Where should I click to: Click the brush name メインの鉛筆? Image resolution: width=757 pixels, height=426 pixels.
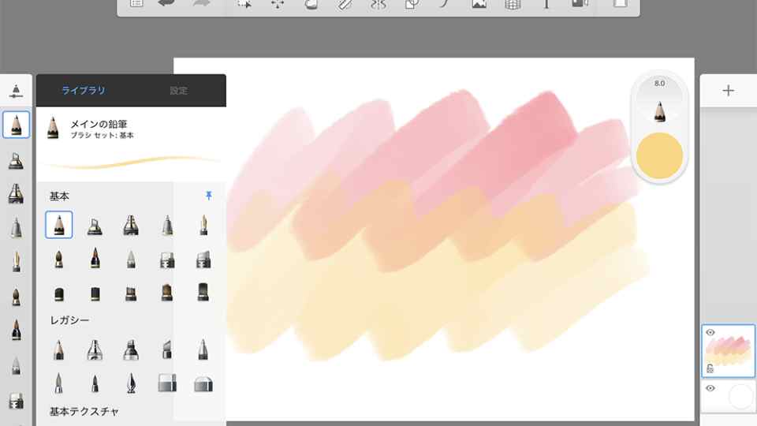(x=99, y=124)
